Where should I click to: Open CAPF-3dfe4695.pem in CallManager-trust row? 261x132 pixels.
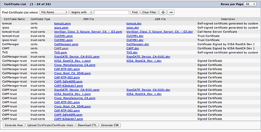pos(68,81)
